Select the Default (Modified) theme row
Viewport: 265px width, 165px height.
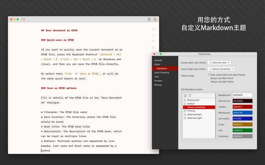[199, 107]
